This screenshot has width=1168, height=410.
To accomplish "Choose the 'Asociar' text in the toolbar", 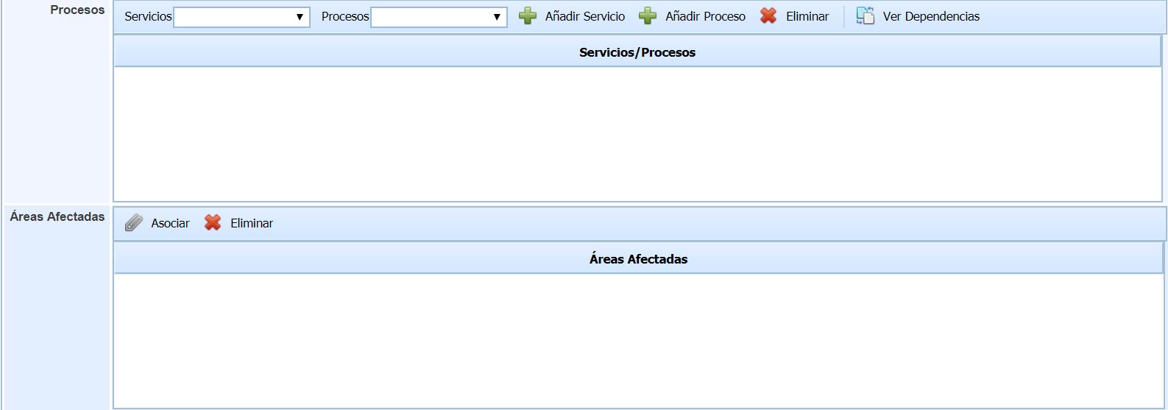I will (x=170, y=223).
